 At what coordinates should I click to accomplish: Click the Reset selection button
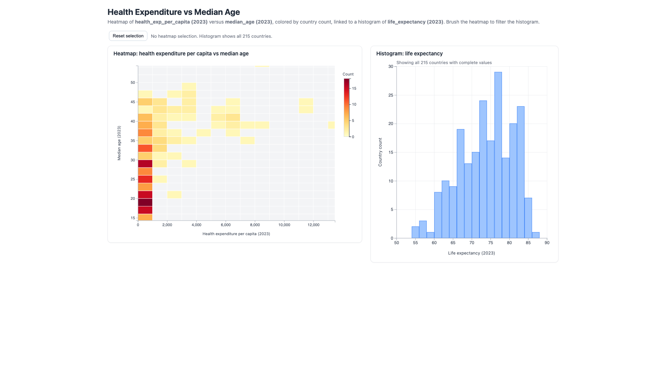pyautogui.click(x=128, y=36)
